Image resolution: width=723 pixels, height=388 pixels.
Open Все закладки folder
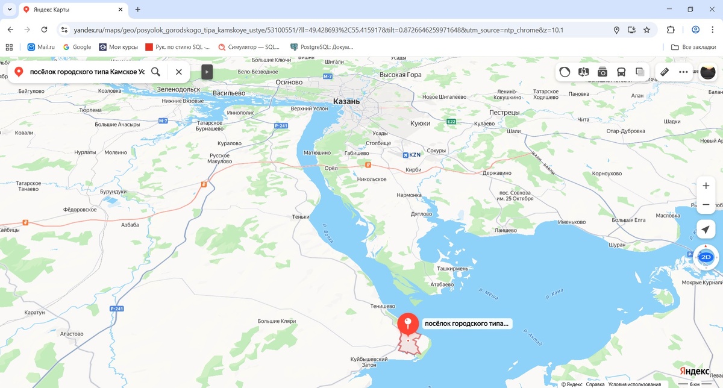pyautogui.click(x=693, y=46)
